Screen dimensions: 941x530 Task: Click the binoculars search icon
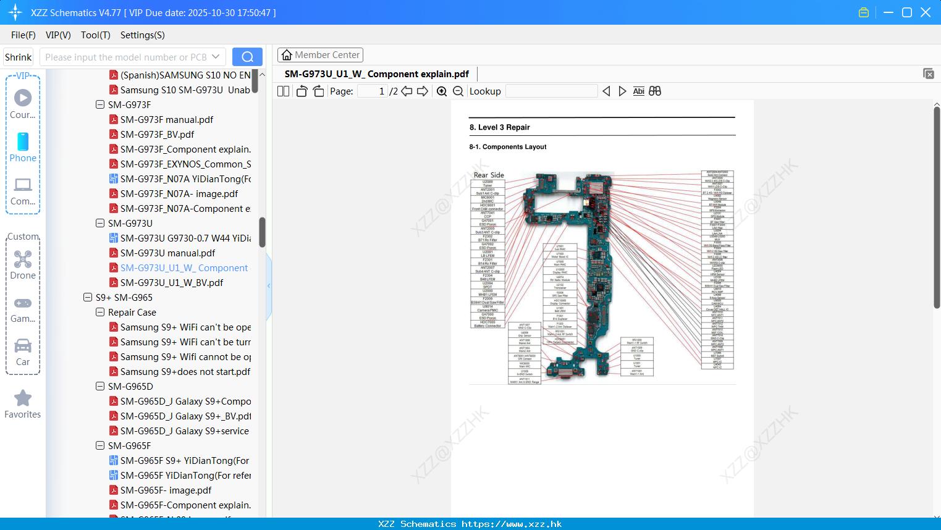point(655,91)
